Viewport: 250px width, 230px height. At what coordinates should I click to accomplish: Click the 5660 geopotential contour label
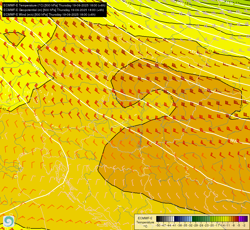[x=180, y=3]
